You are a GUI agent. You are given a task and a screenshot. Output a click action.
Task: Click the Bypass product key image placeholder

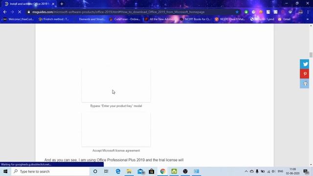(116, 85)
